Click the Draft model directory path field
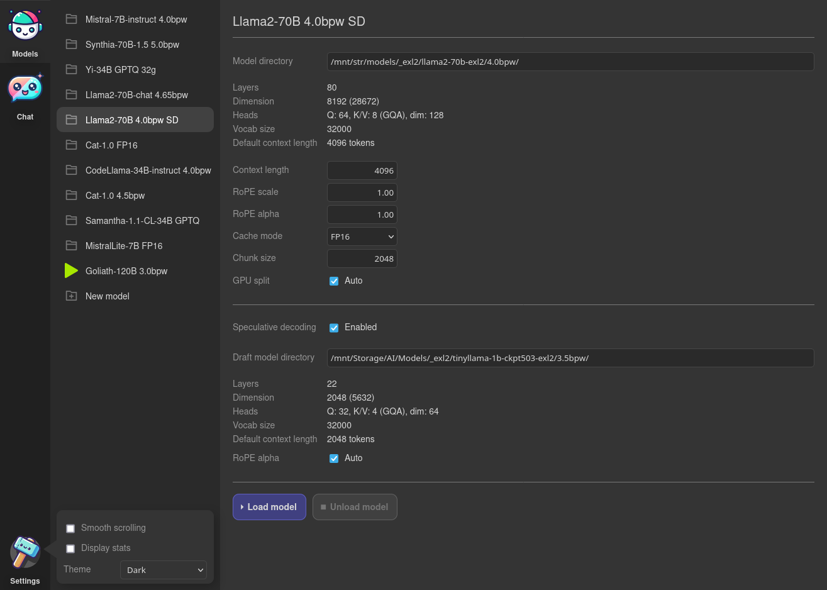The image size is (827, 590). (x=570, y=358)
